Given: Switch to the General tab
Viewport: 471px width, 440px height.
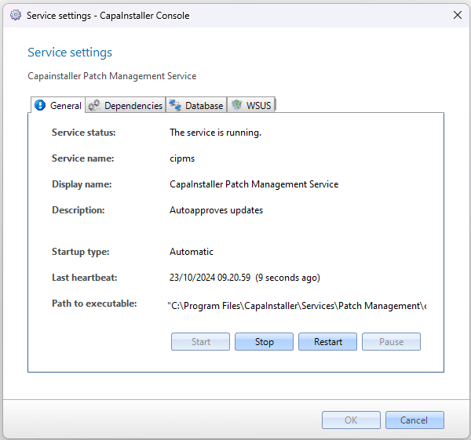Looking at the screenshot, I should (58, 105).
